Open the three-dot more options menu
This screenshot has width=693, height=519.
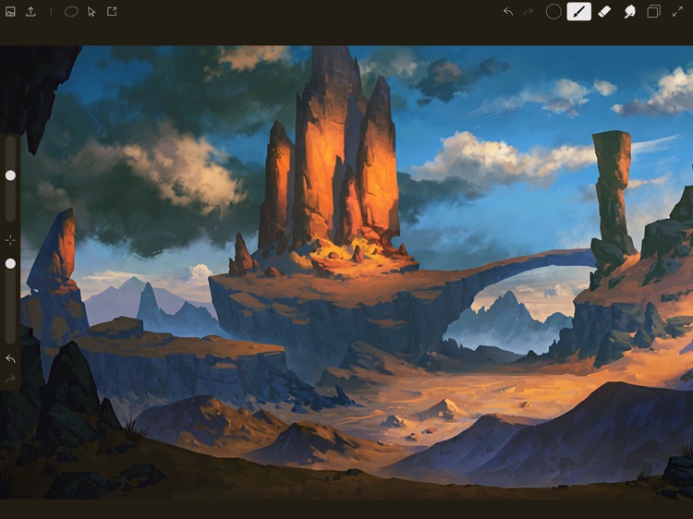point(51,12)
